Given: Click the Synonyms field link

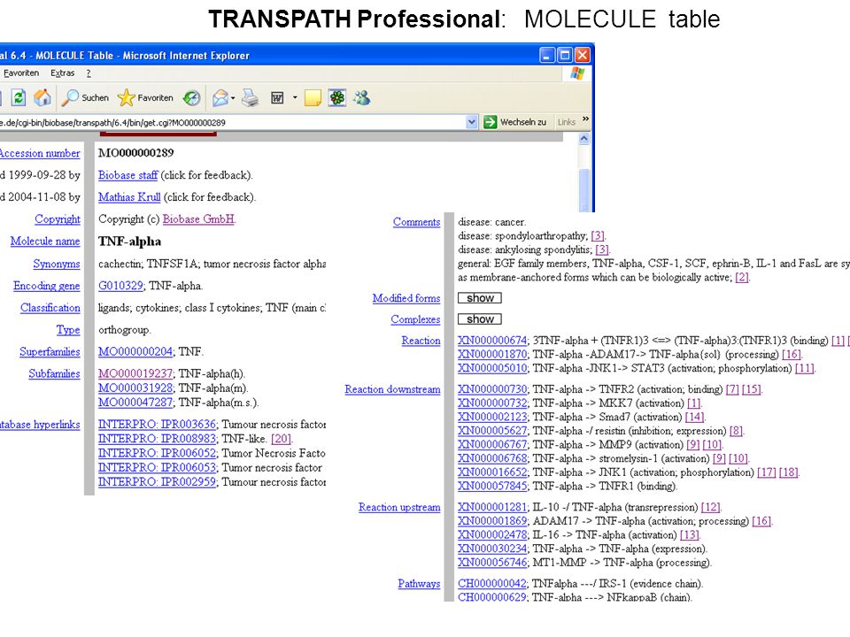Looking at the screenshot, I should click(x=57, y=264).
